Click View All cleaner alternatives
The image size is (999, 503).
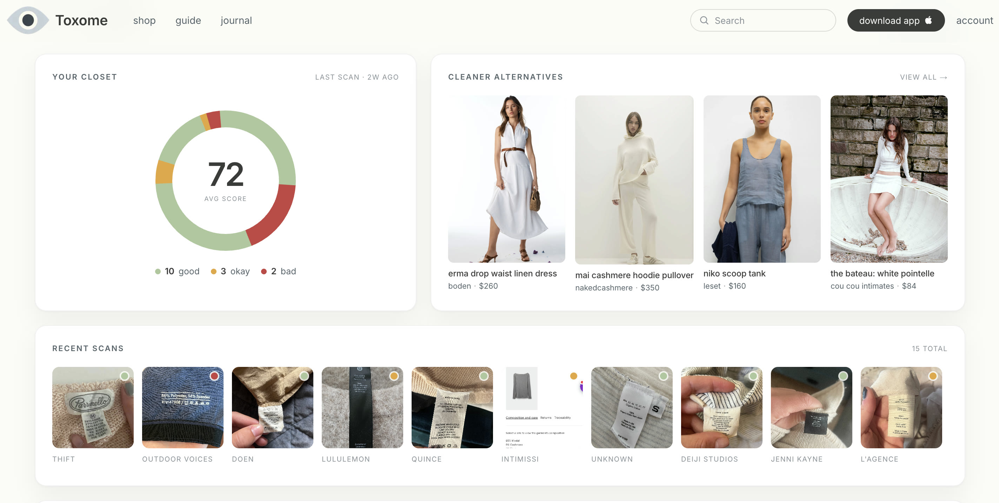(x=923, y=77)
